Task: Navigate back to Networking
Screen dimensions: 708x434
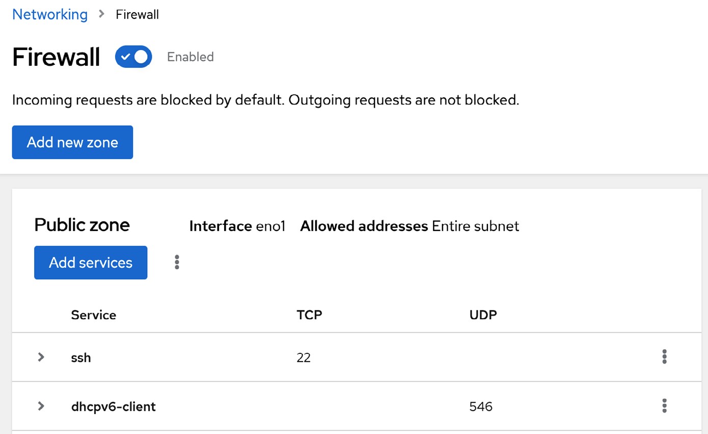Action: [49, 15]
